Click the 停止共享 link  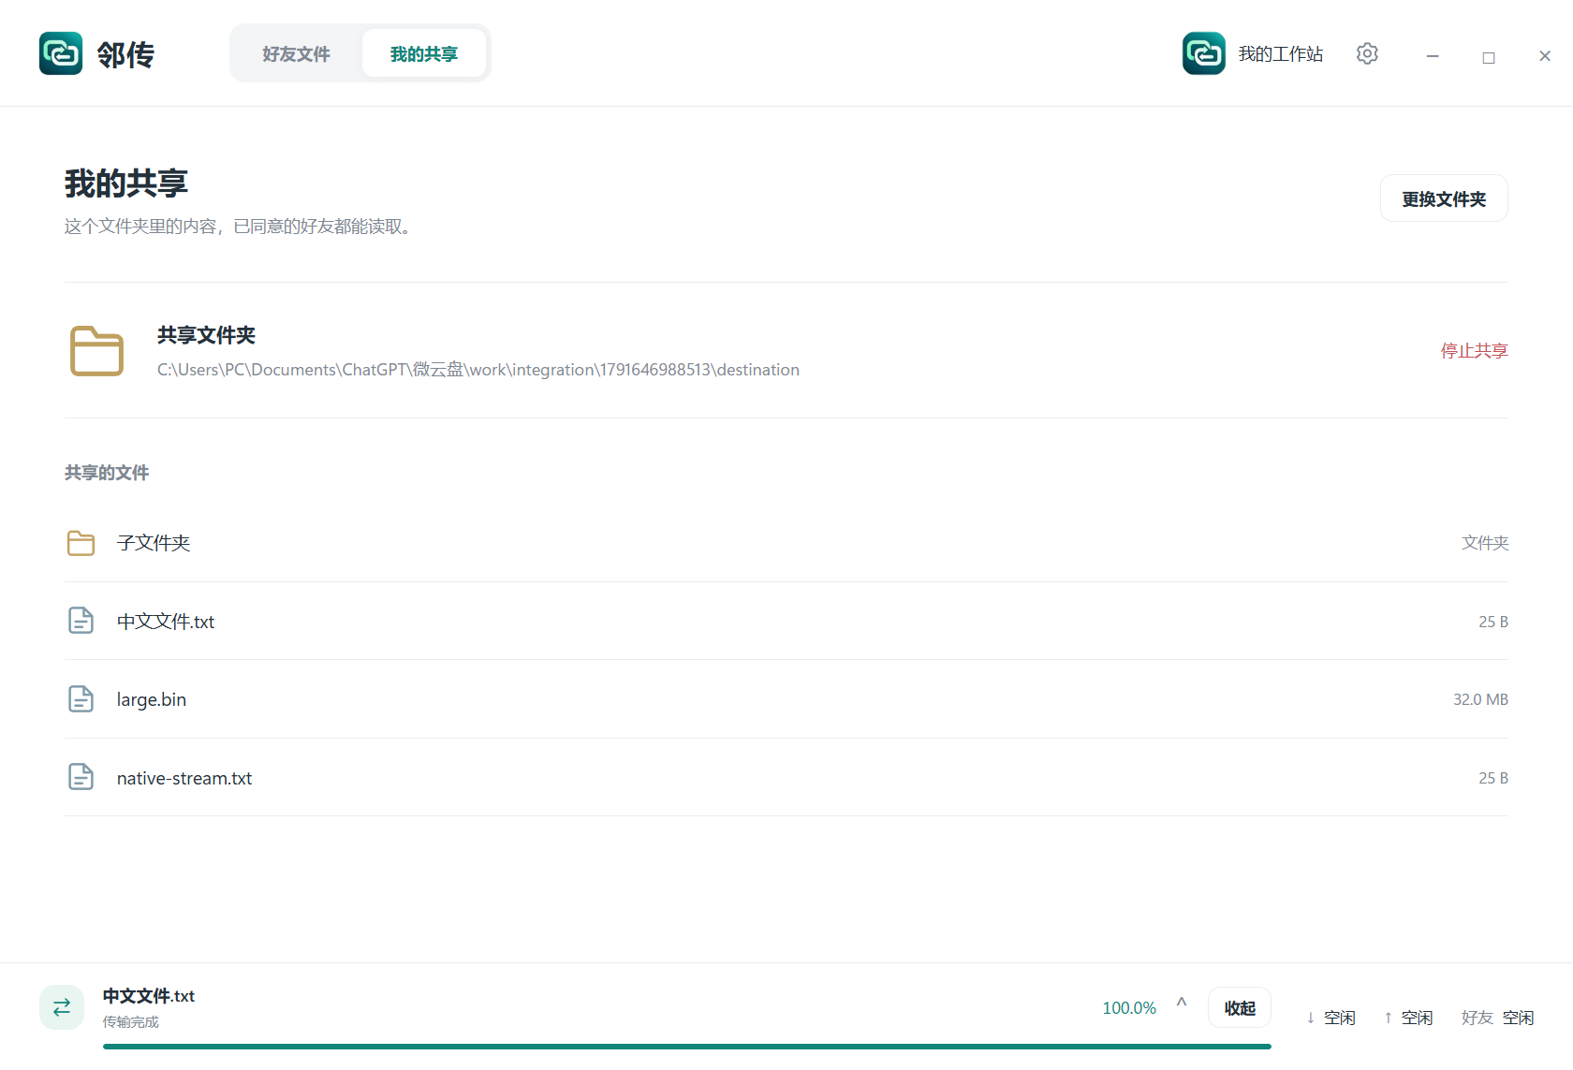pos(1474,351)
